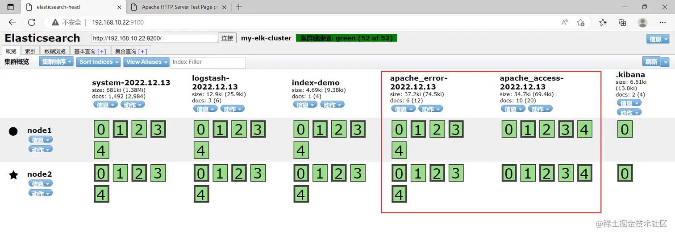The width and height of the screenshot is (675, 236).
Task: Click the 连接 connect button
Action: click(x=228, y=38)
